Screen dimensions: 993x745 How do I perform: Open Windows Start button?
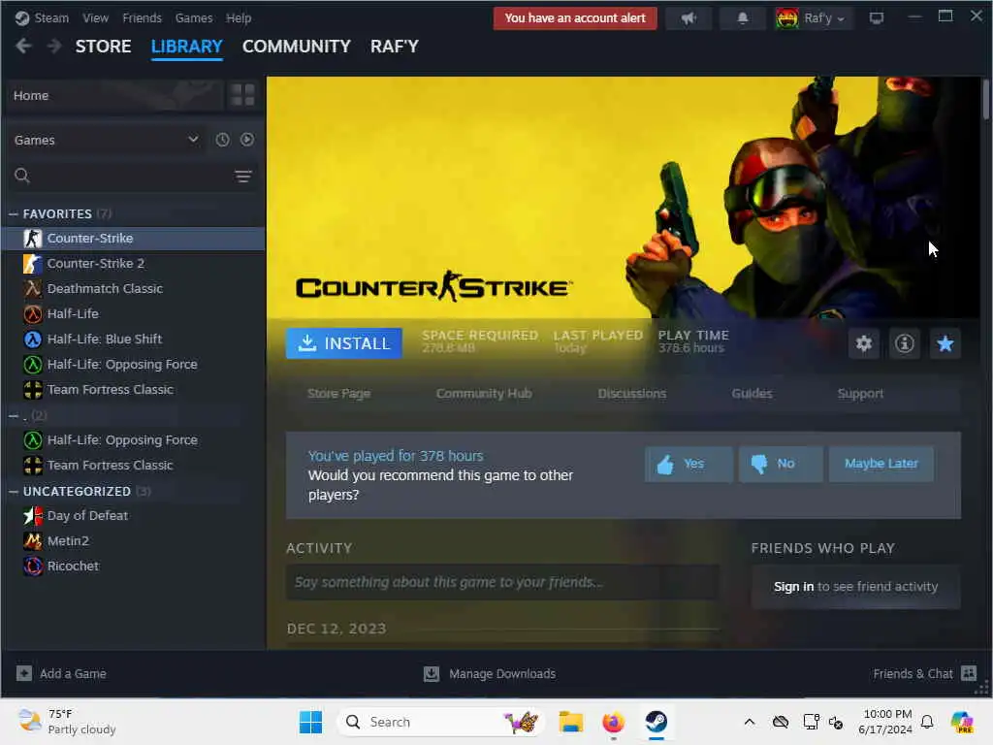(x=310, y=722)
